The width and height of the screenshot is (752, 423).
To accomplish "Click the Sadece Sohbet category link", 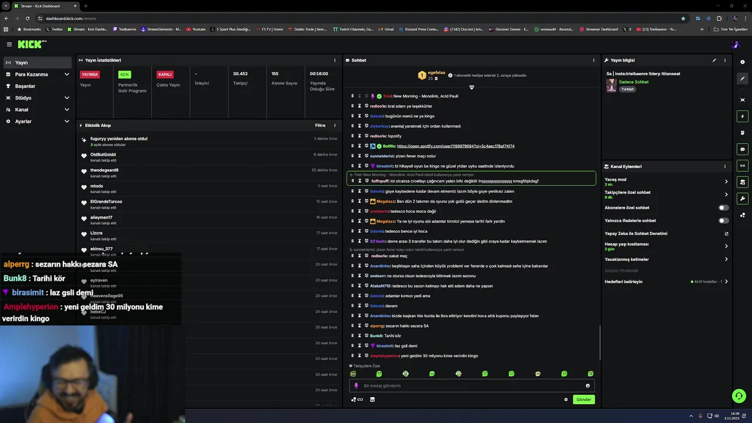I will (634, 82).
